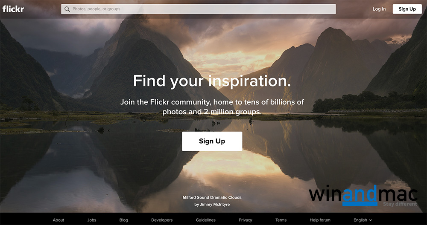Screen dimensions: 427x225
Task: Click the Flickr logo
Action: (13, 9)
